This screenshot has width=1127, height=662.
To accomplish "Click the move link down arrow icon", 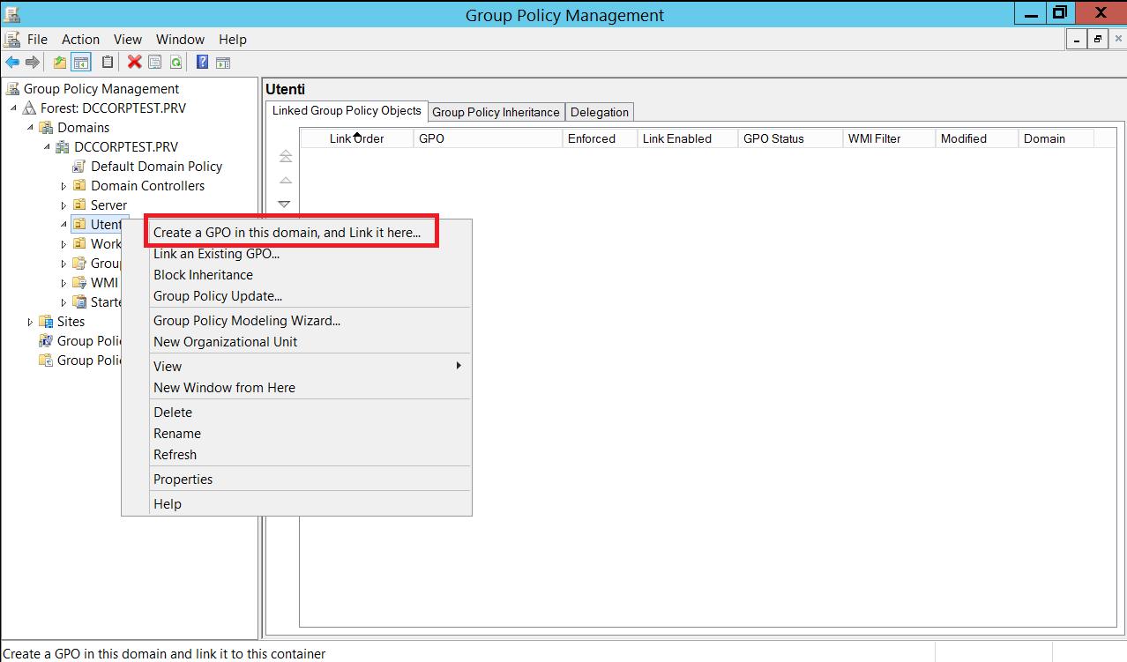I will pyautogui.click(x=284, y=204).
